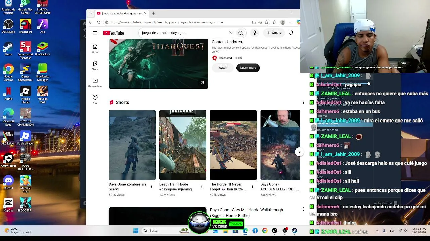Viewport: 430px width, 241px height.
Task: Open Steam from the taskbar
Action: (294, 231)
